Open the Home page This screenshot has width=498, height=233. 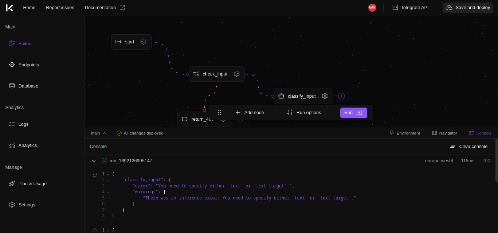29,8
